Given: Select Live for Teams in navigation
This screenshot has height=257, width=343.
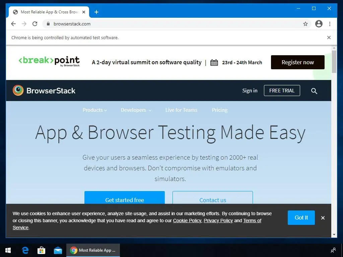Looking at the screenshot, I should (181, 110).
